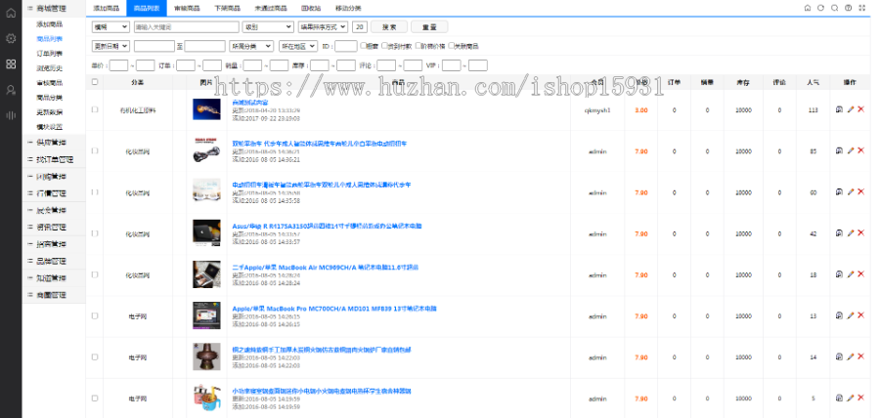Image resolution: width=880 pixels, height=418 pixels.
Task: Delete the MacBook Pro product row
Action: click(860, 315)
